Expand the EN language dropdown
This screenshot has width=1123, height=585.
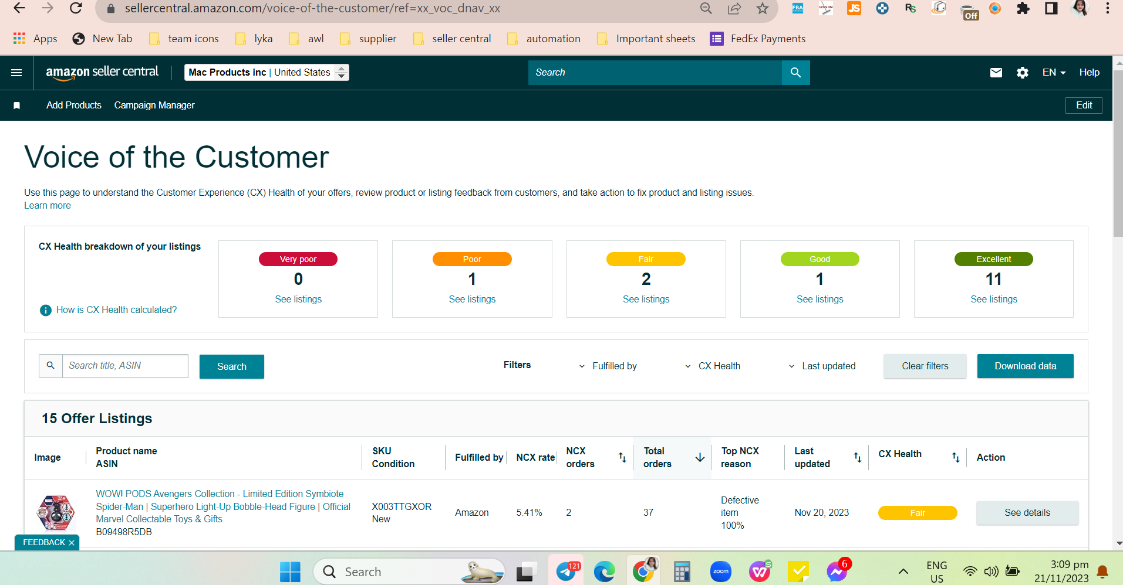(1054, 73)
